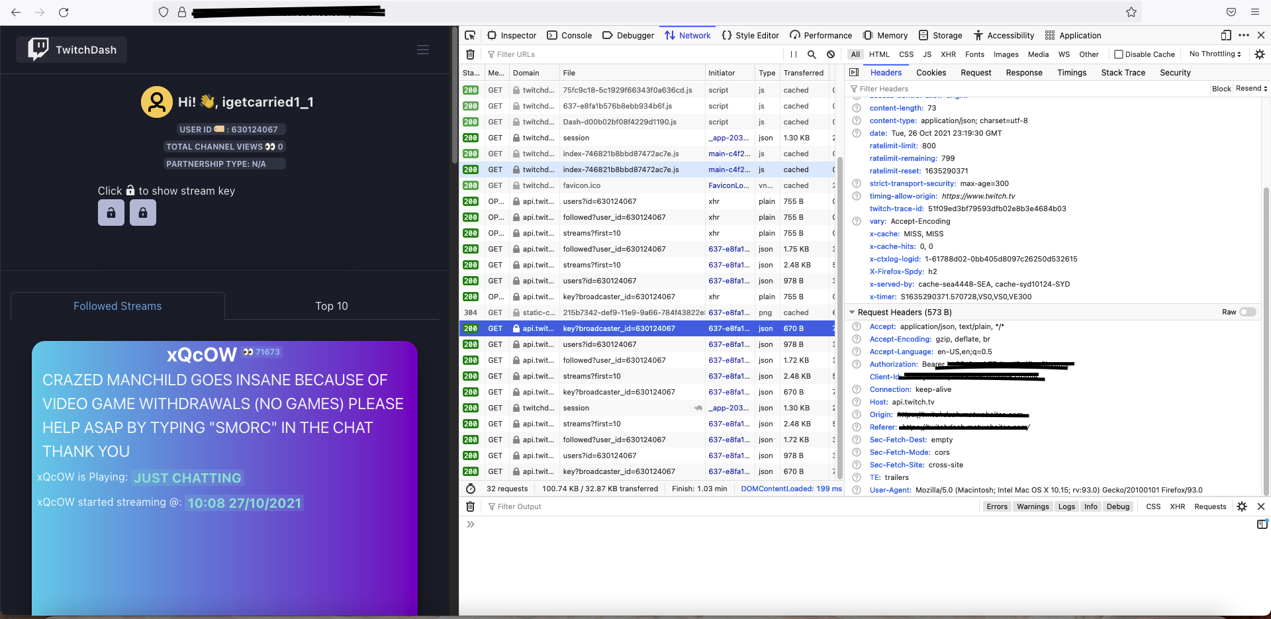Open the Resend dropdown menu
The image size is (1271, 619).
point(1251,89)
